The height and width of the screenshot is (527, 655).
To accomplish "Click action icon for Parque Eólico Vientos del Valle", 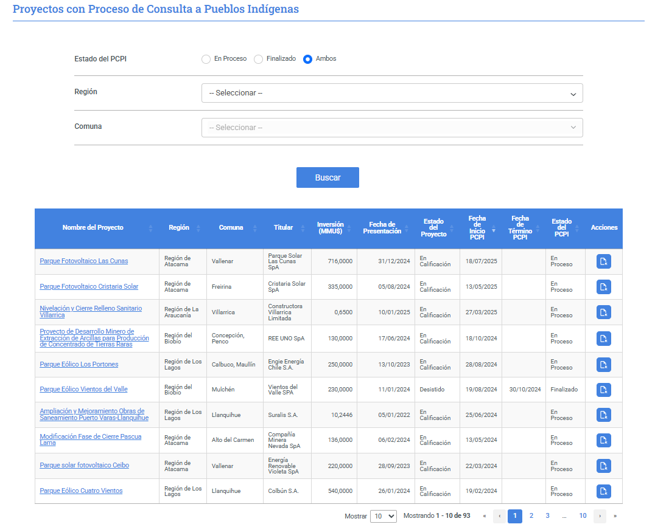I will point(603,390).
